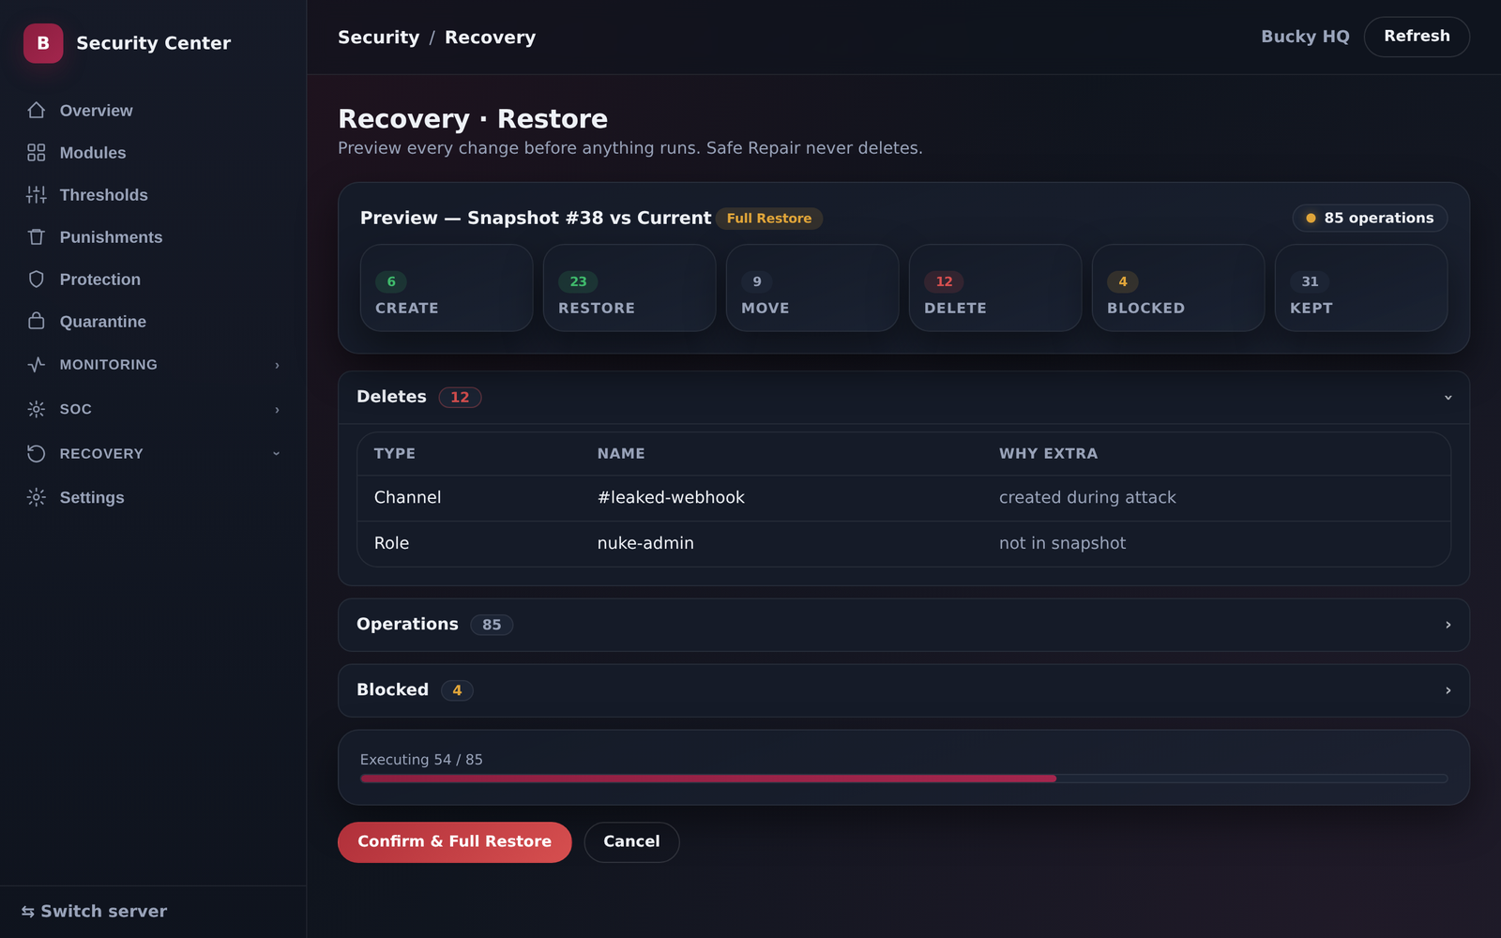Image resolution: width=1501 pixels, height=938 pixels.
Task: Collapse the RECOVERY sidebar group chevron
Action: pyautogui.click(x=276, y=454)
